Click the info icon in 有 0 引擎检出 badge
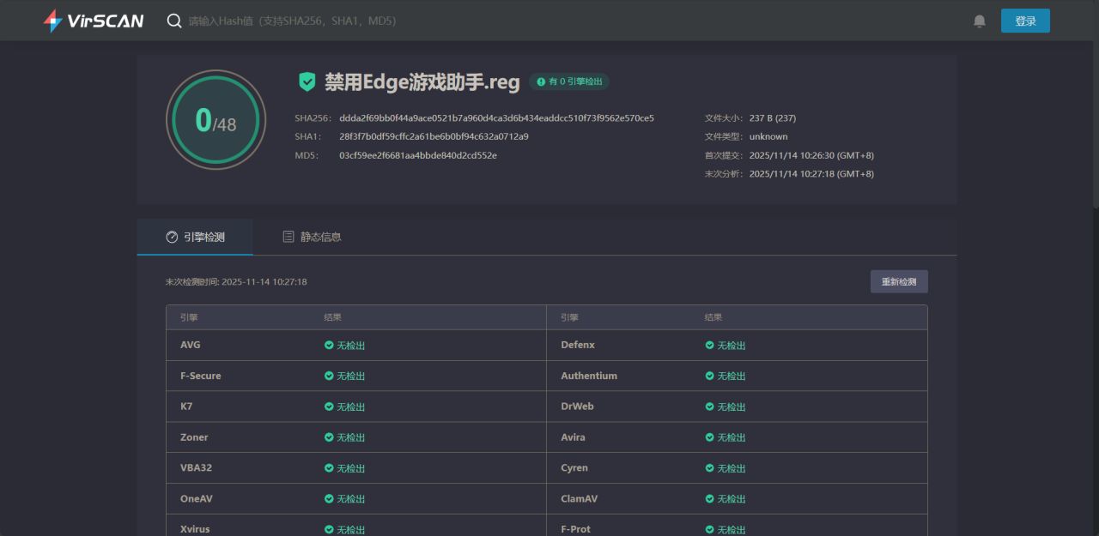The image size is (1099, 536). tap(541, 81)
